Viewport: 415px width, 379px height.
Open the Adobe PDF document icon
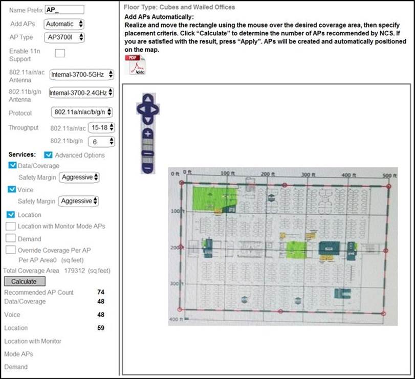click(135, 66)
